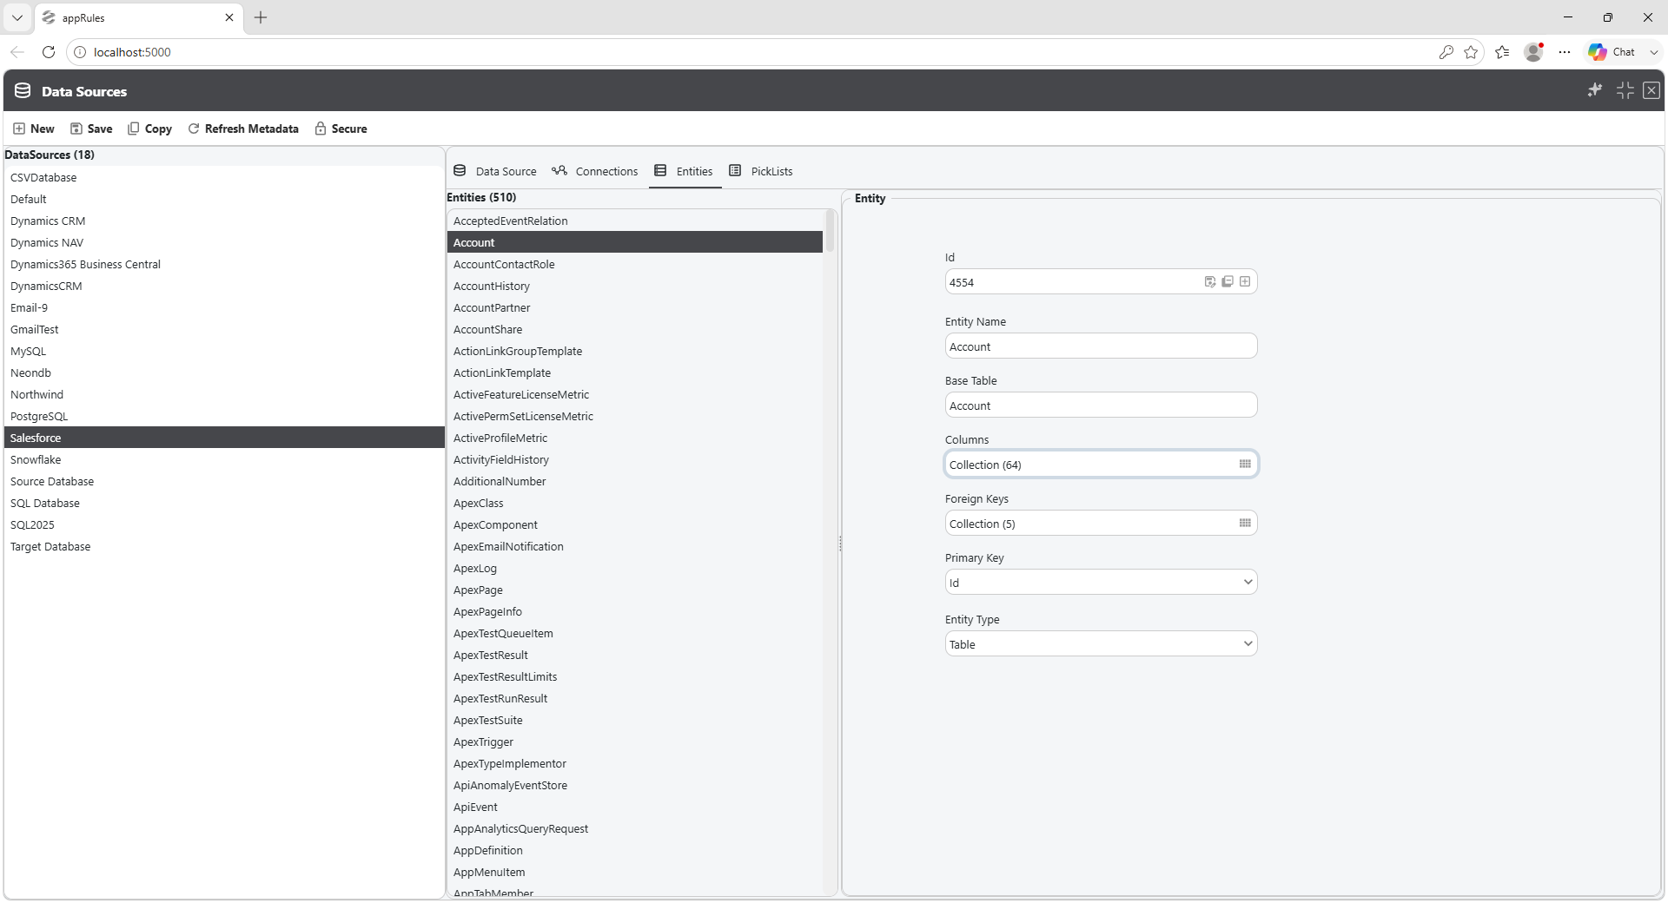This screenshot has width=1668, height=903.
Task: Click the browser back arrow
Action: click(x=17, y=52)
